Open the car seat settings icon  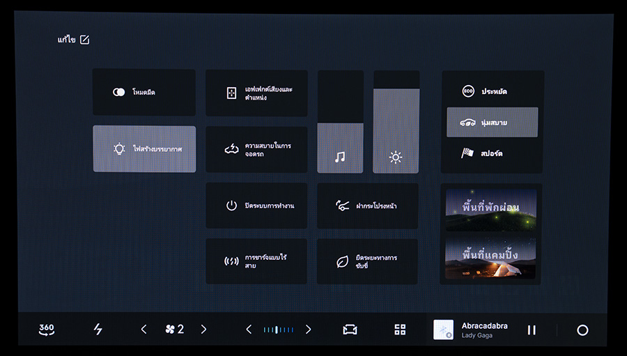coord(350,330)
